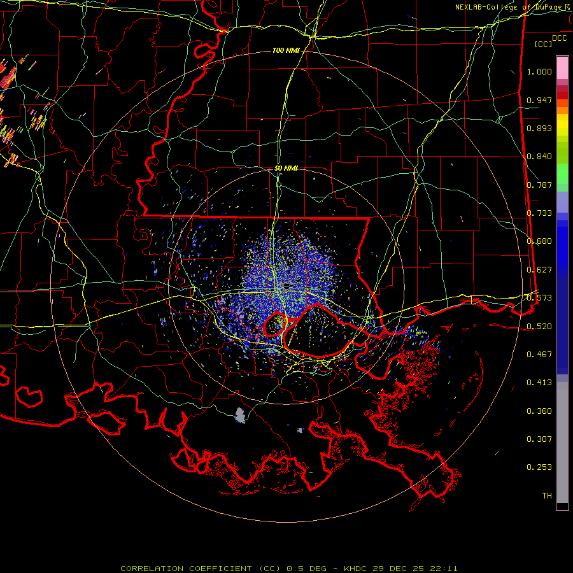Select the 0.787 scale value
The image size is (573, 573).
[x=539, y=185]
